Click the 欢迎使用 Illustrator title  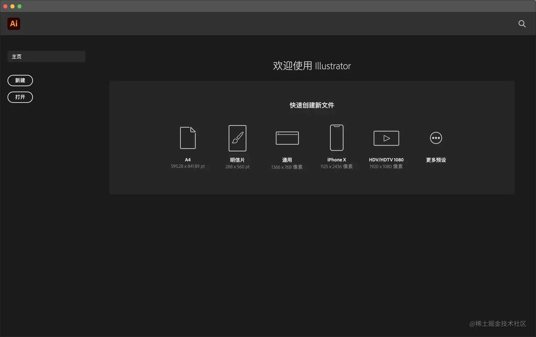pyautogui.click(x=312, y=66)
